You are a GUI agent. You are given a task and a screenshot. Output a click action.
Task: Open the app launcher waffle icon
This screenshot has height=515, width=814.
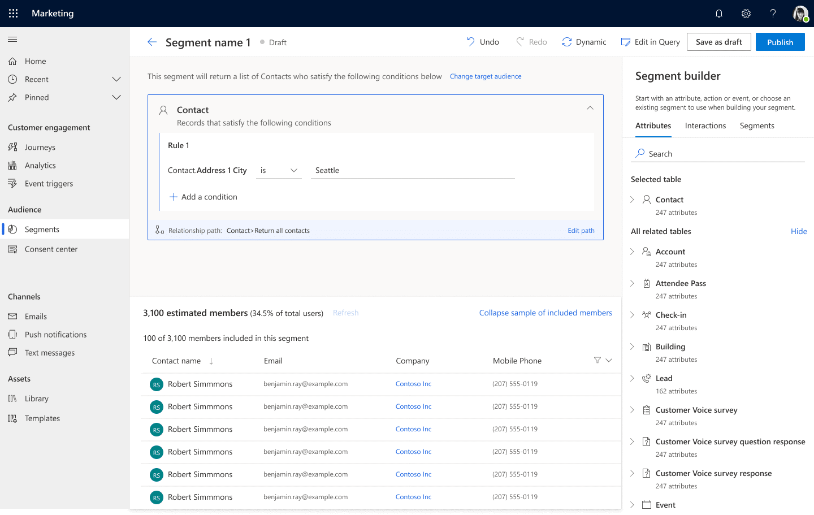[x=14, y=14]
